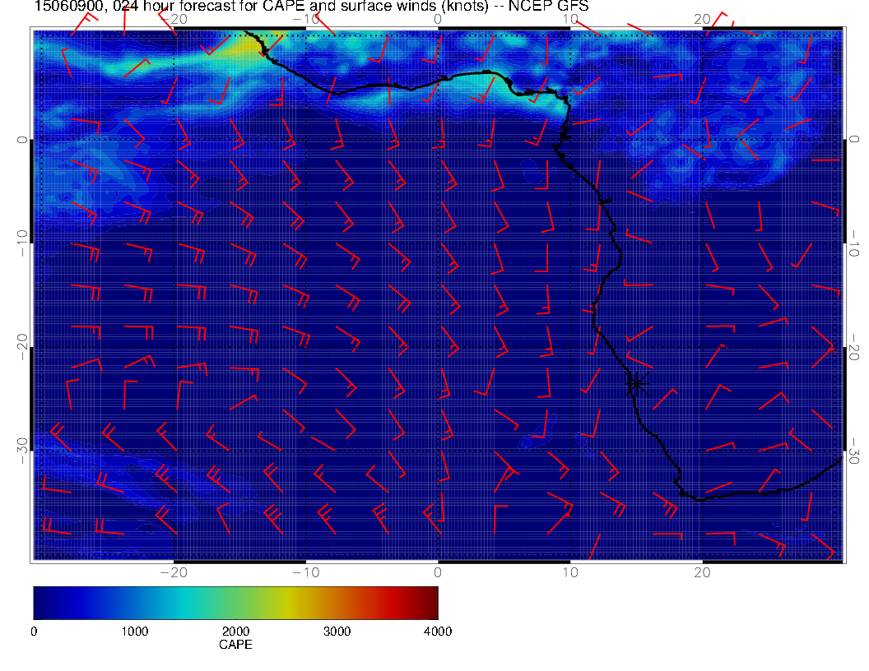
Task: Click the -30 latitude label on the left axis
Action: (22, 445)
